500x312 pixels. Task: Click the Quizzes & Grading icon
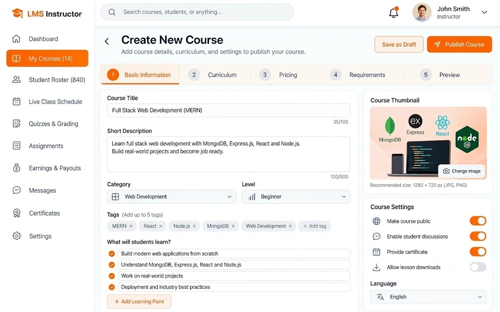[x=16, y=123]
